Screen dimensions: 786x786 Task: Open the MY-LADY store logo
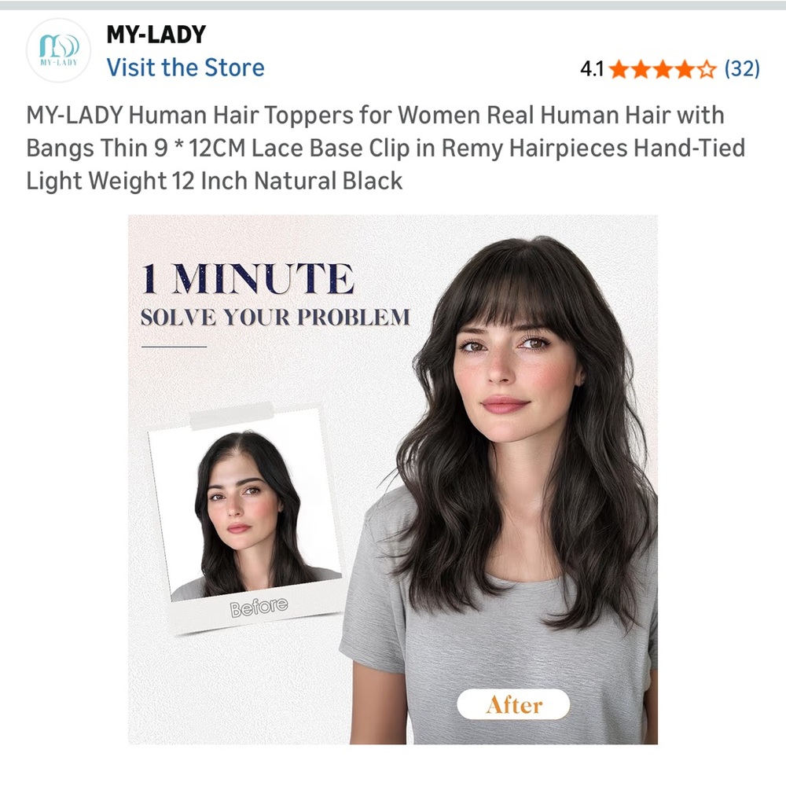tap(59, 50)
